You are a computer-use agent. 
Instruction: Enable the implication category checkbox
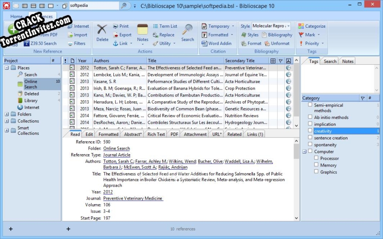[309, 124]
